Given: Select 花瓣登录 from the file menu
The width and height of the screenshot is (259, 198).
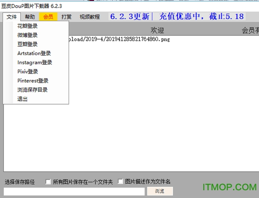Looking at the screenshot, I should click(x=27, y=26).
